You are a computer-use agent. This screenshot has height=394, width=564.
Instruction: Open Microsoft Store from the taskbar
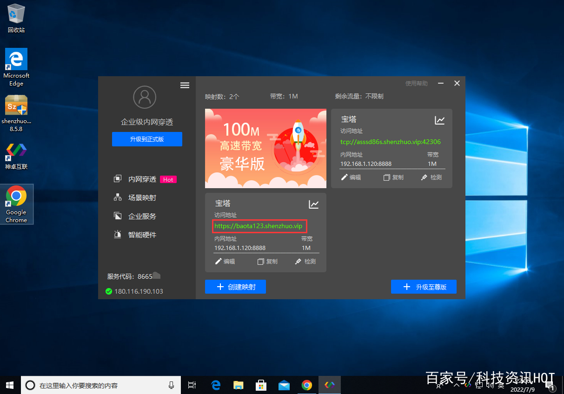coord(261,385)
